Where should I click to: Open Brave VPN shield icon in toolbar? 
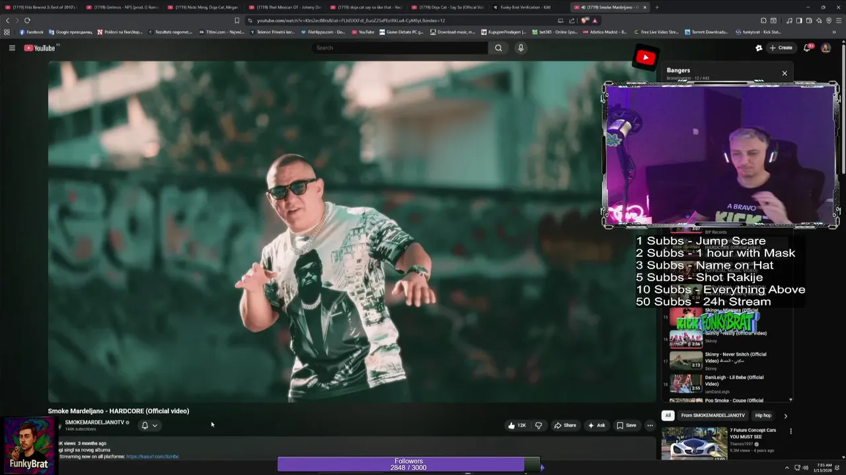tap(829, 20)
